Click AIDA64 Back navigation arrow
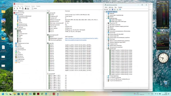 (x=15, y=8)
